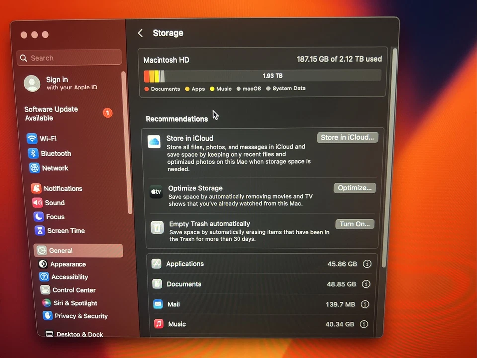Image resolution: width=477 pixels, height=358 pixels.
Task: Select the Sound speaker icon
Action: pyautogui.click(x=37, y=203)
